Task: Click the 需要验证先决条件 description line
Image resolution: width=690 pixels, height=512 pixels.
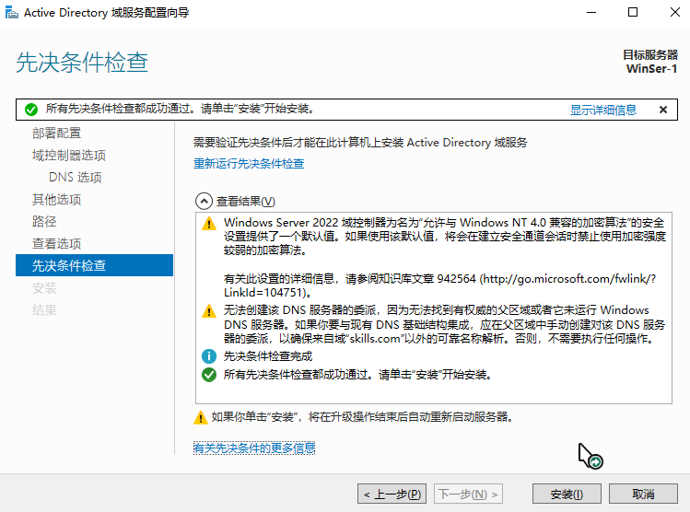Action: pos(360,143)
